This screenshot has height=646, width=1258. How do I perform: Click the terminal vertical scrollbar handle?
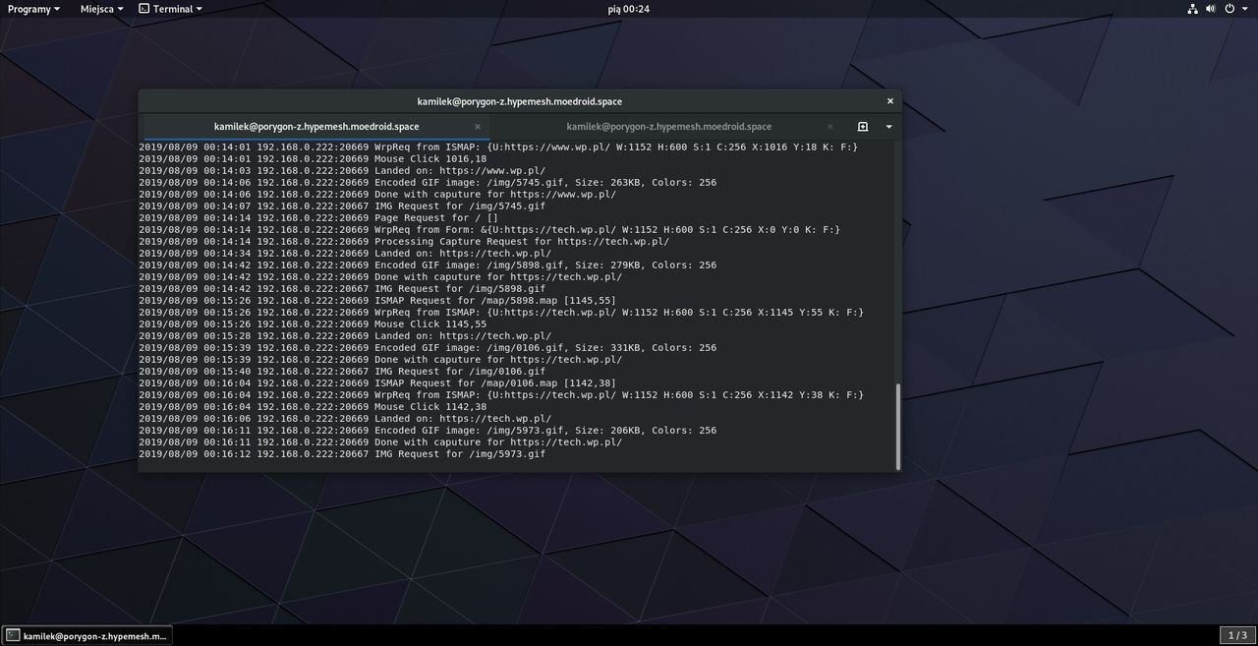pos(897,426)
